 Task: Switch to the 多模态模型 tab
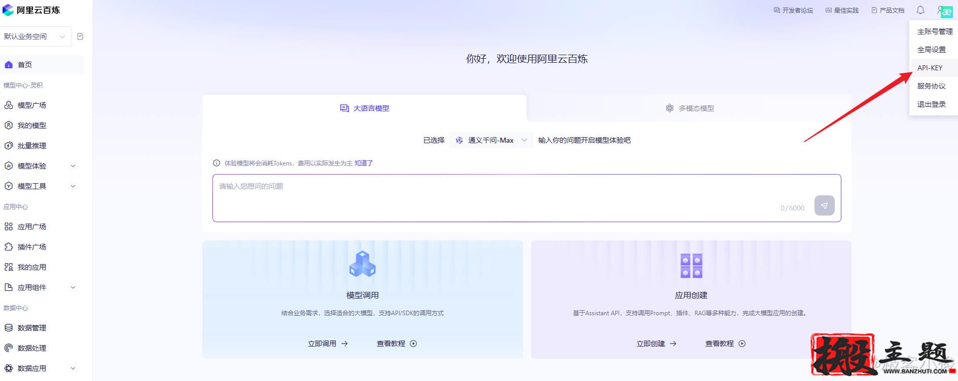pos(689,108)
